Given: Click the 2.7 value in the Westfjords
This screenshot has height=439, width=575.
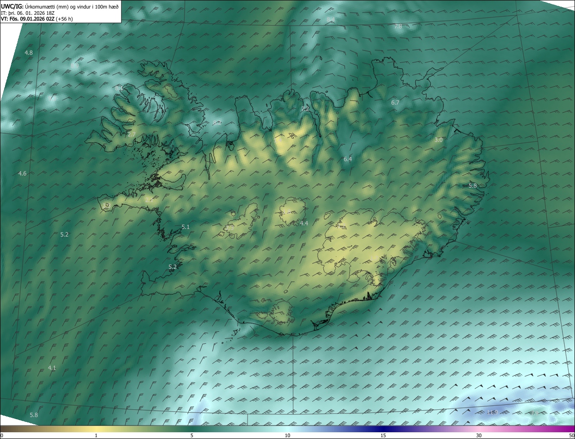Looking at the screenshot, I should pyautogui.click(x=132, y=135).
